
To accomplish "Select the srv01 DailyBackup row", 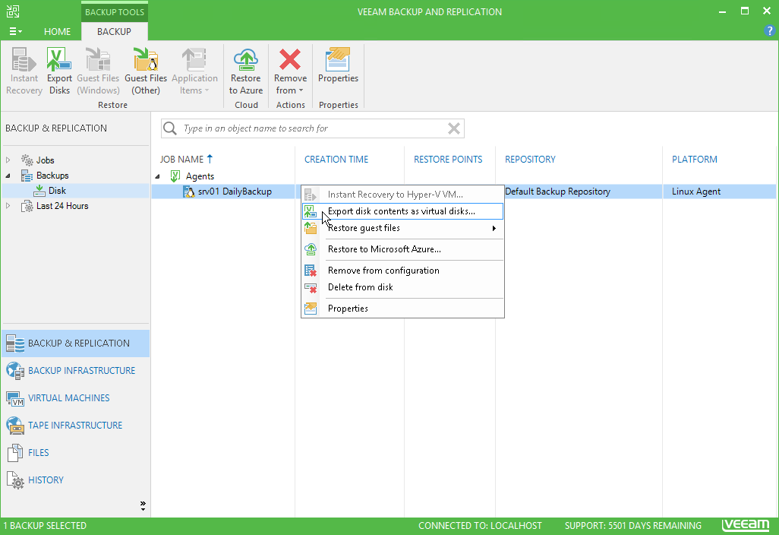I will pos(463,192).
